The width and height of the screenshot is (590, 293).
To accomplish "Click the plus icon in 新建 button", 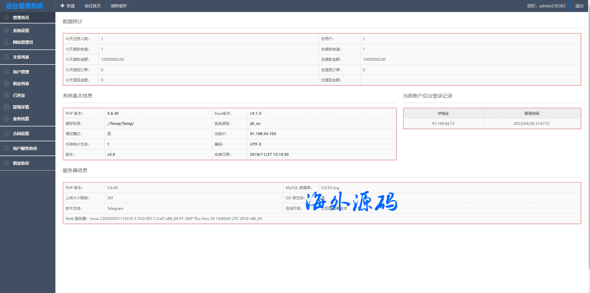I will 62,6.
